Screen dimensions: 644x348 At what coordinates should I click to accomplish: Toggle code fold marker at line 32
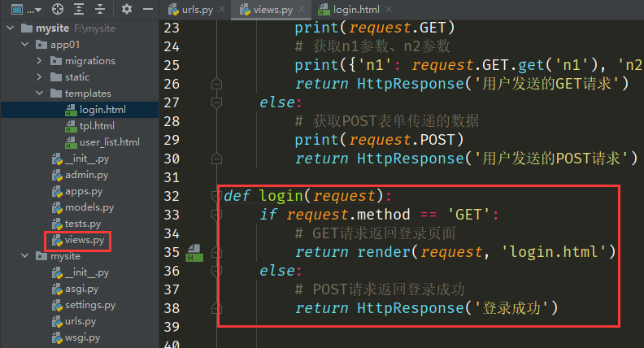[x=216, y=196]
